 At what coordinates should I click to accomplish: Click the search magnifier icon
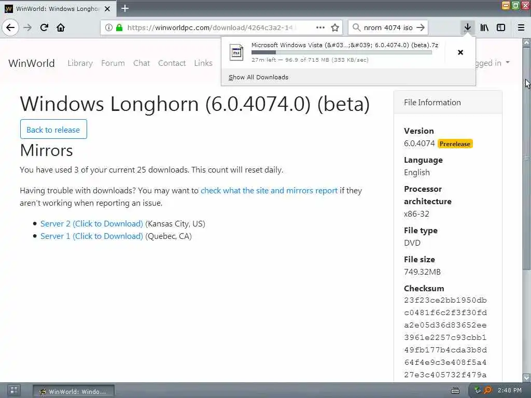356,27
